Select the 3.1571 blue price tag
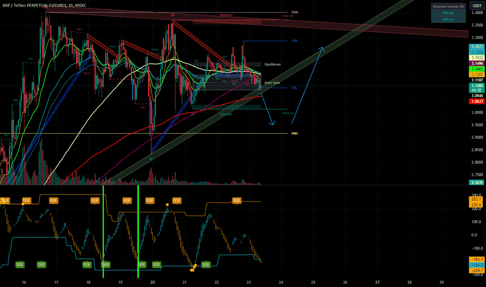 (477, 46)
